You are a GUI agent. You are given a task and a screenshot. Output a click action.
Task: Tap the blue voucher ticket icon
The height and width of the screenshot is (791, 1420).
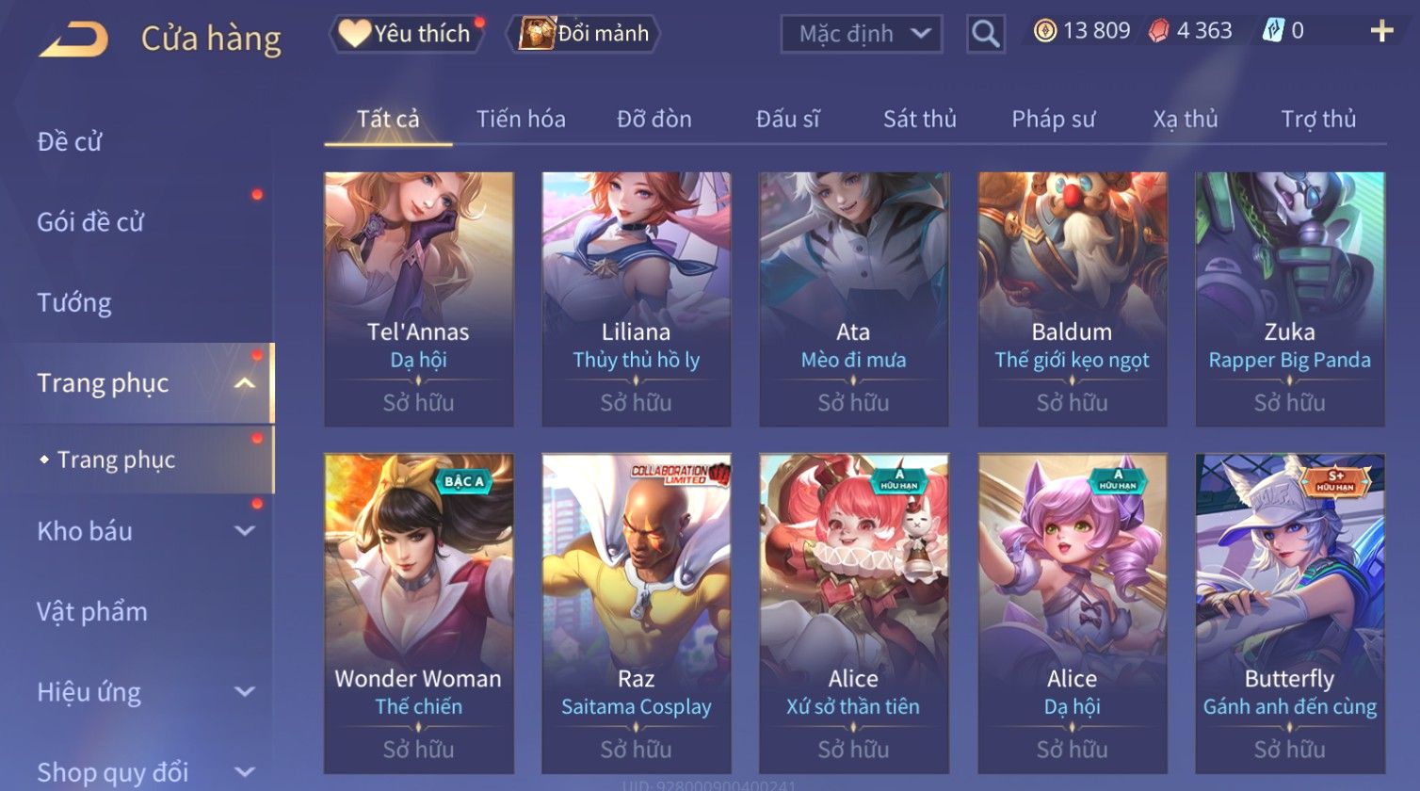click(1273, 31)
